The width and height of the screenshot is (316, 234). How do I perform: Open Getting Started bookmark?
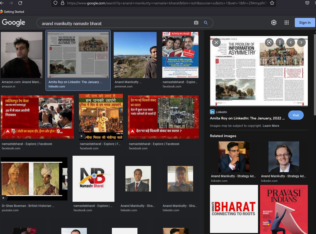click(x=12, y=12)
